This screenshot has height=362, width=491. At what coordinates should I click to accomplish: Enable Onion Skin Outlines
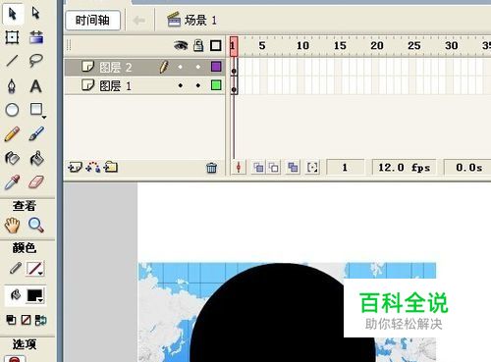click(x=274, y=168)
